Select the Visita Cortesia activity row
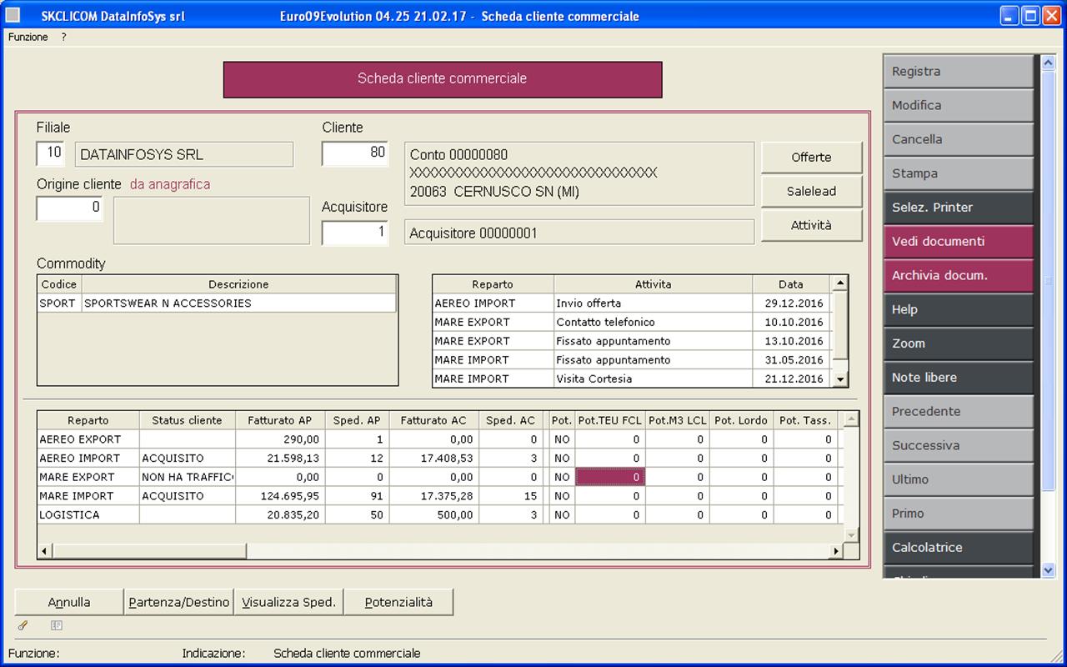This screenshot has height=667, width=1067. tap(632, 379)
